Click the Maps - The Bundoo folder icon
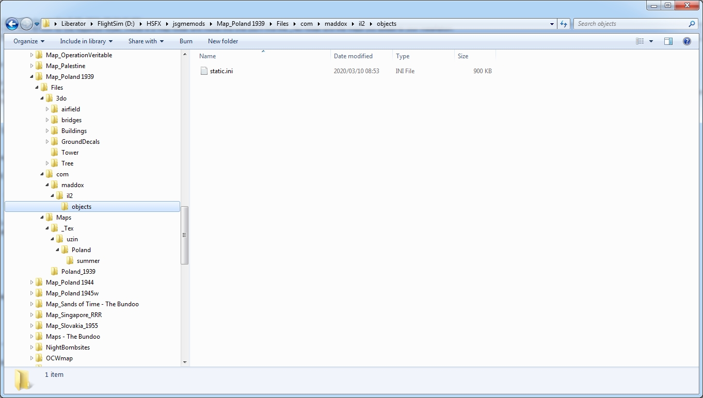The width and height of the screenshot is (703, 398). (39, 337)
